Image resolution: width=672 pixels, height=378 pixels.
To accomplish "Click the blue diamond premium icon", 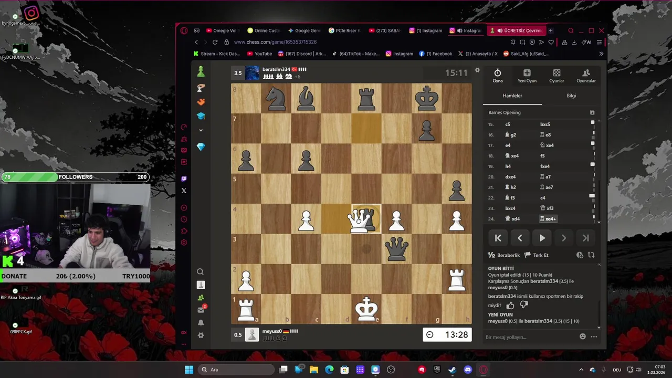I will pyautogui.click(x=201, y=148).
